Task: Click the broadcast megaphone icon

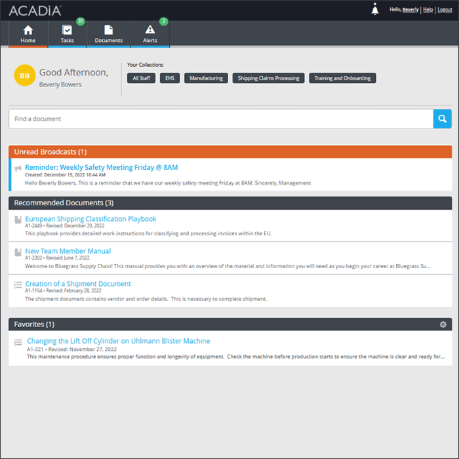Action: (x=18, y=169)
